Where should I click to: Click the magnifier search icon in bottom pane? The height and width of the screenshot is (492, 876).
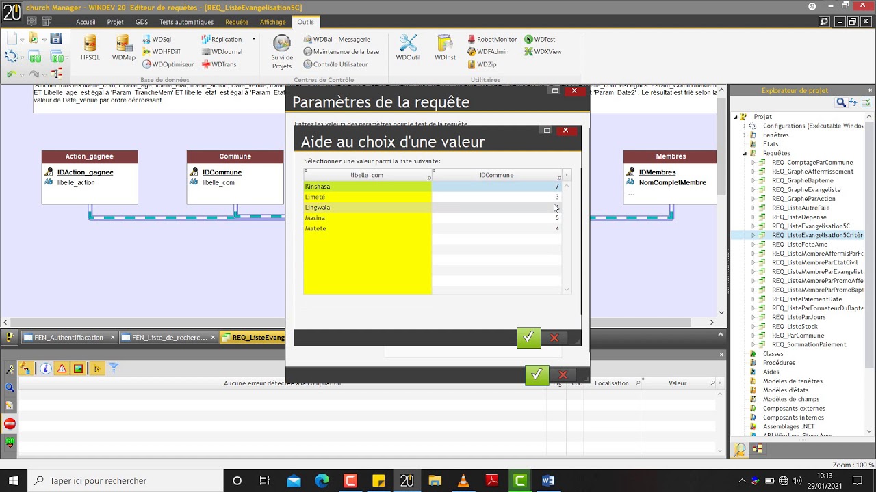tap(10, 387)
